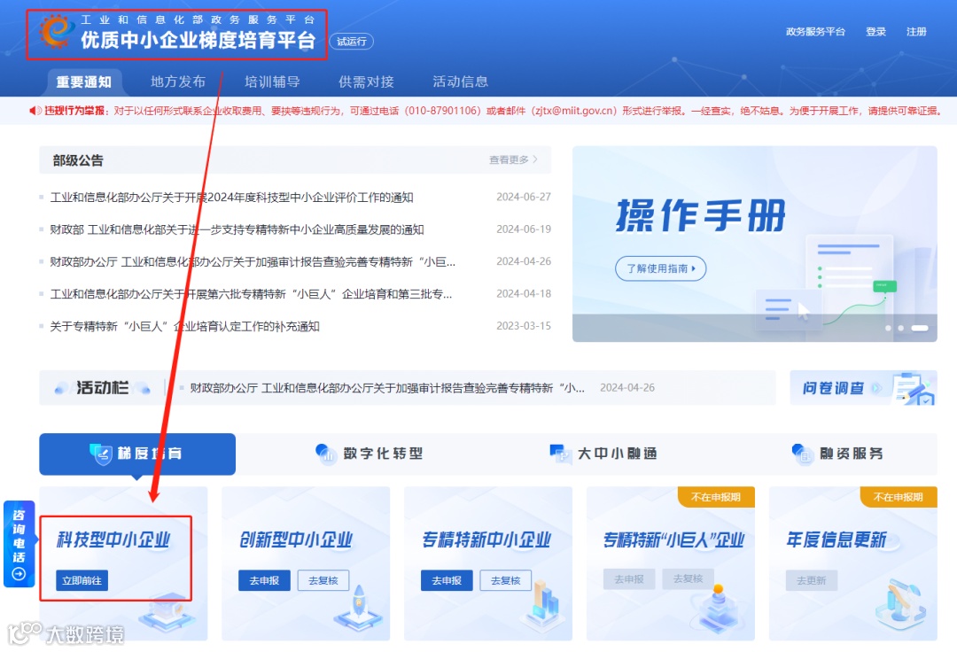
Task: Click the 科技型中小企业 card title
Action: (113, 539)
